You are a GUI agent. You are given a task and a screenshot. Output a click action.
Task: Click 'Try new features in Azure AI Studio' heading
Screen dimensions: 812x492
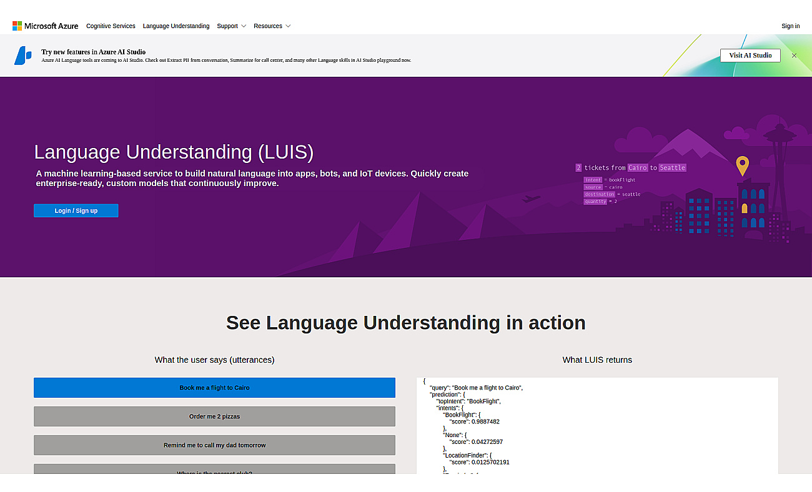93,52
